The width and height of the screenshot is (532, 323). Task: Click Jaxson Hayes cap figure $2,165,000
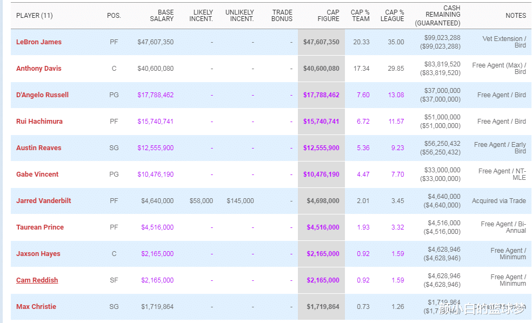[x=323, y=253]
